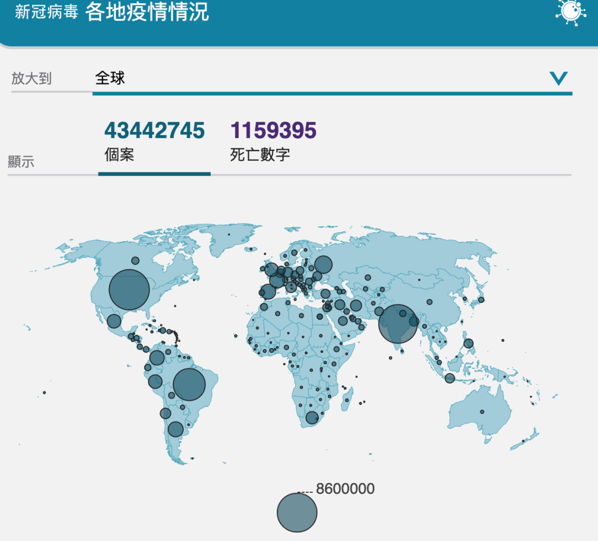Click the 各地疫情情況 header title
The width and height of the screenshot is (598, 541).
pyautogui.click(x=147, y=12)
